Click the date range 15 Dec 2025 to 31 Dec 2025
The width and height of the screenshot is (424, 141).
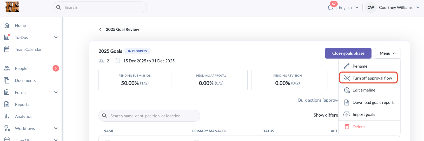(149, 61)
